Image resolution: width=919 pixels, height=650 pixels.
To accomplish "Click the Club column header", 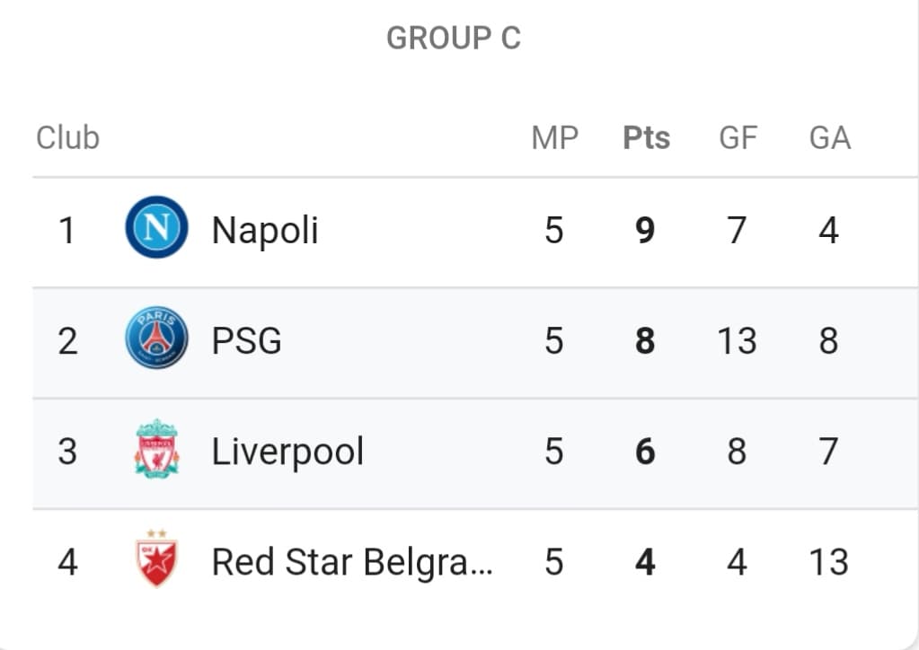I will (68, 138).
